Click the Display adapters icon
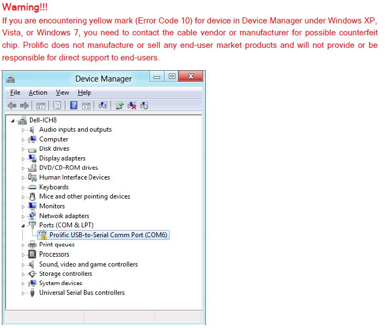This screenshot has height=328, width=385. point(33,158)
